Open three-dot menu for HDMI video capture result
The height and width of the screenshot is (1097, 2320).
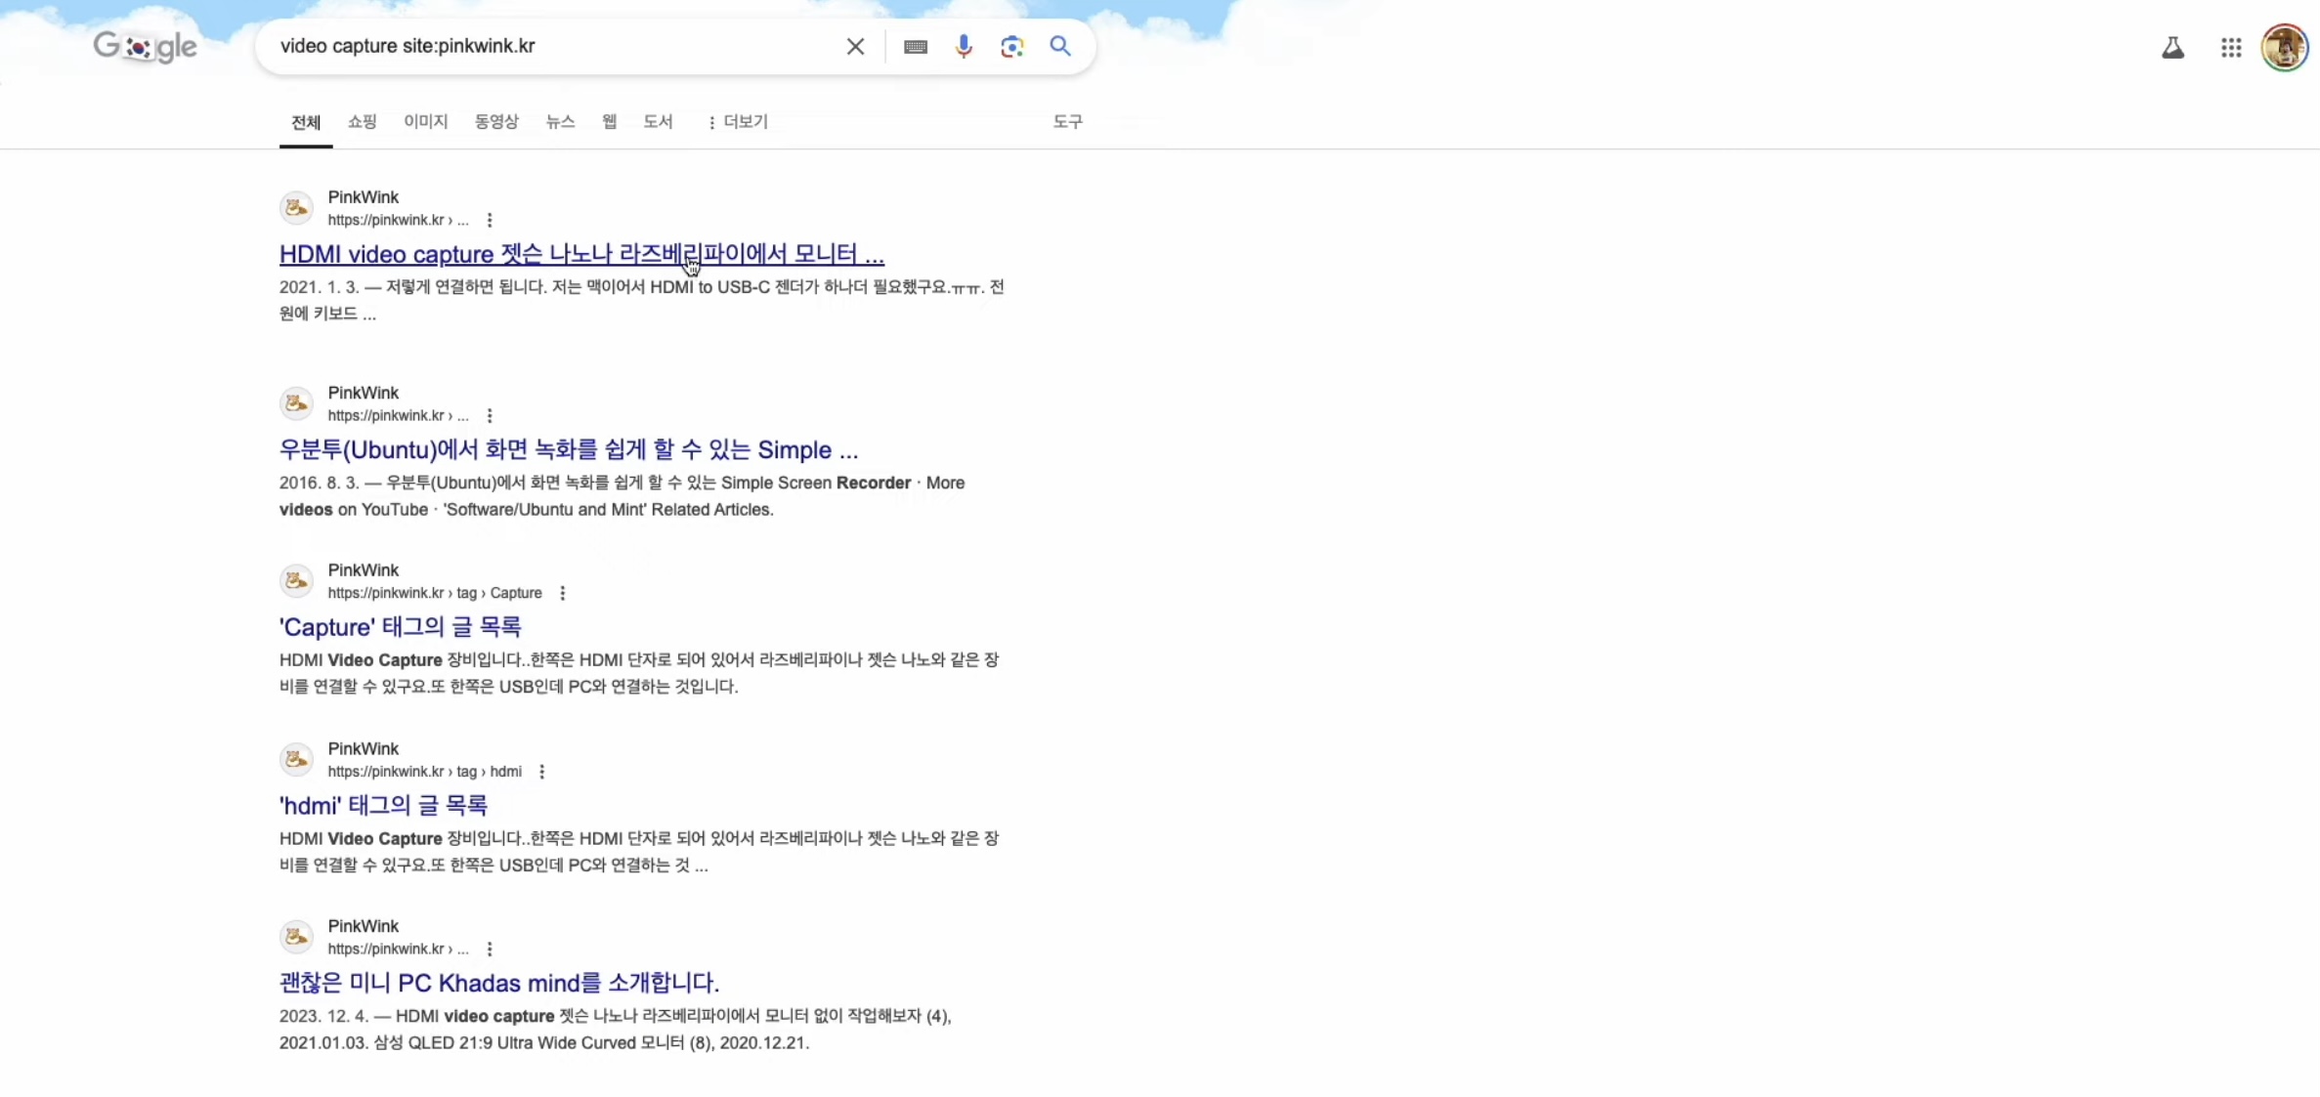490,221
